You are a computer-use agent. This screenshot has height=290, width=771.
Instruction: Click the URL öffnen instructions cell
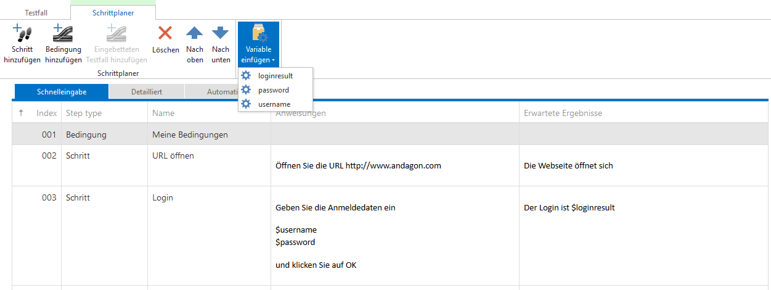point(394,165)
